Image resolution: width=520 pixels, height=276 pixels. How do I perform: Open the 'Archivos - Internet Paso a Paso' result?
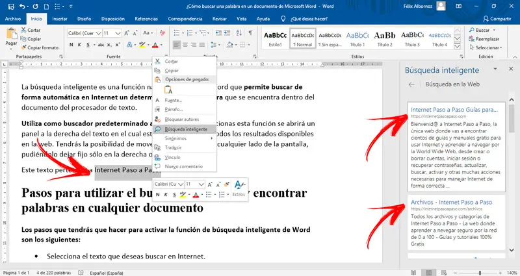(x=451, y=202)
